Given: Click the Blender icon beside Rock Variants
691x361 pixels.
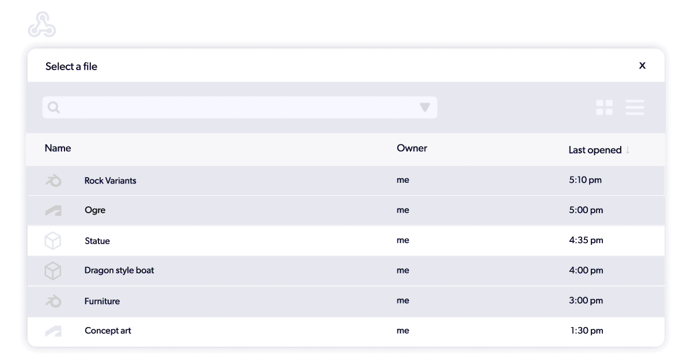Looking at the screenshot, I should [x=53, y=181].
